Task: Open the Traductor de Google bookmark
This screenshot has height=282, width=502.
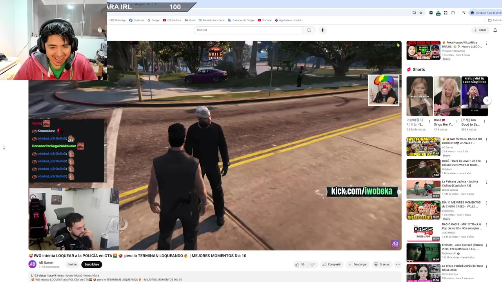Action: tap(241, 20)
